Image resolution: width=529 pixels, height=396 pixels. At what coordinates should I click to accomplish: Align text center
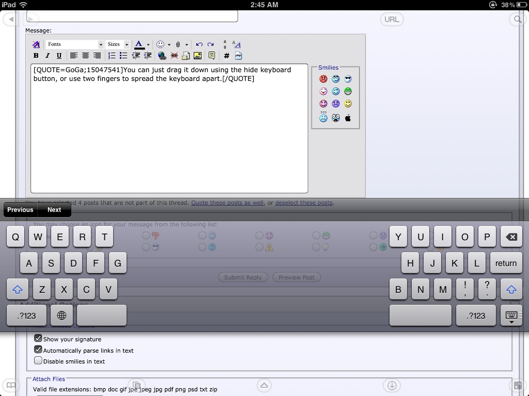85,56
